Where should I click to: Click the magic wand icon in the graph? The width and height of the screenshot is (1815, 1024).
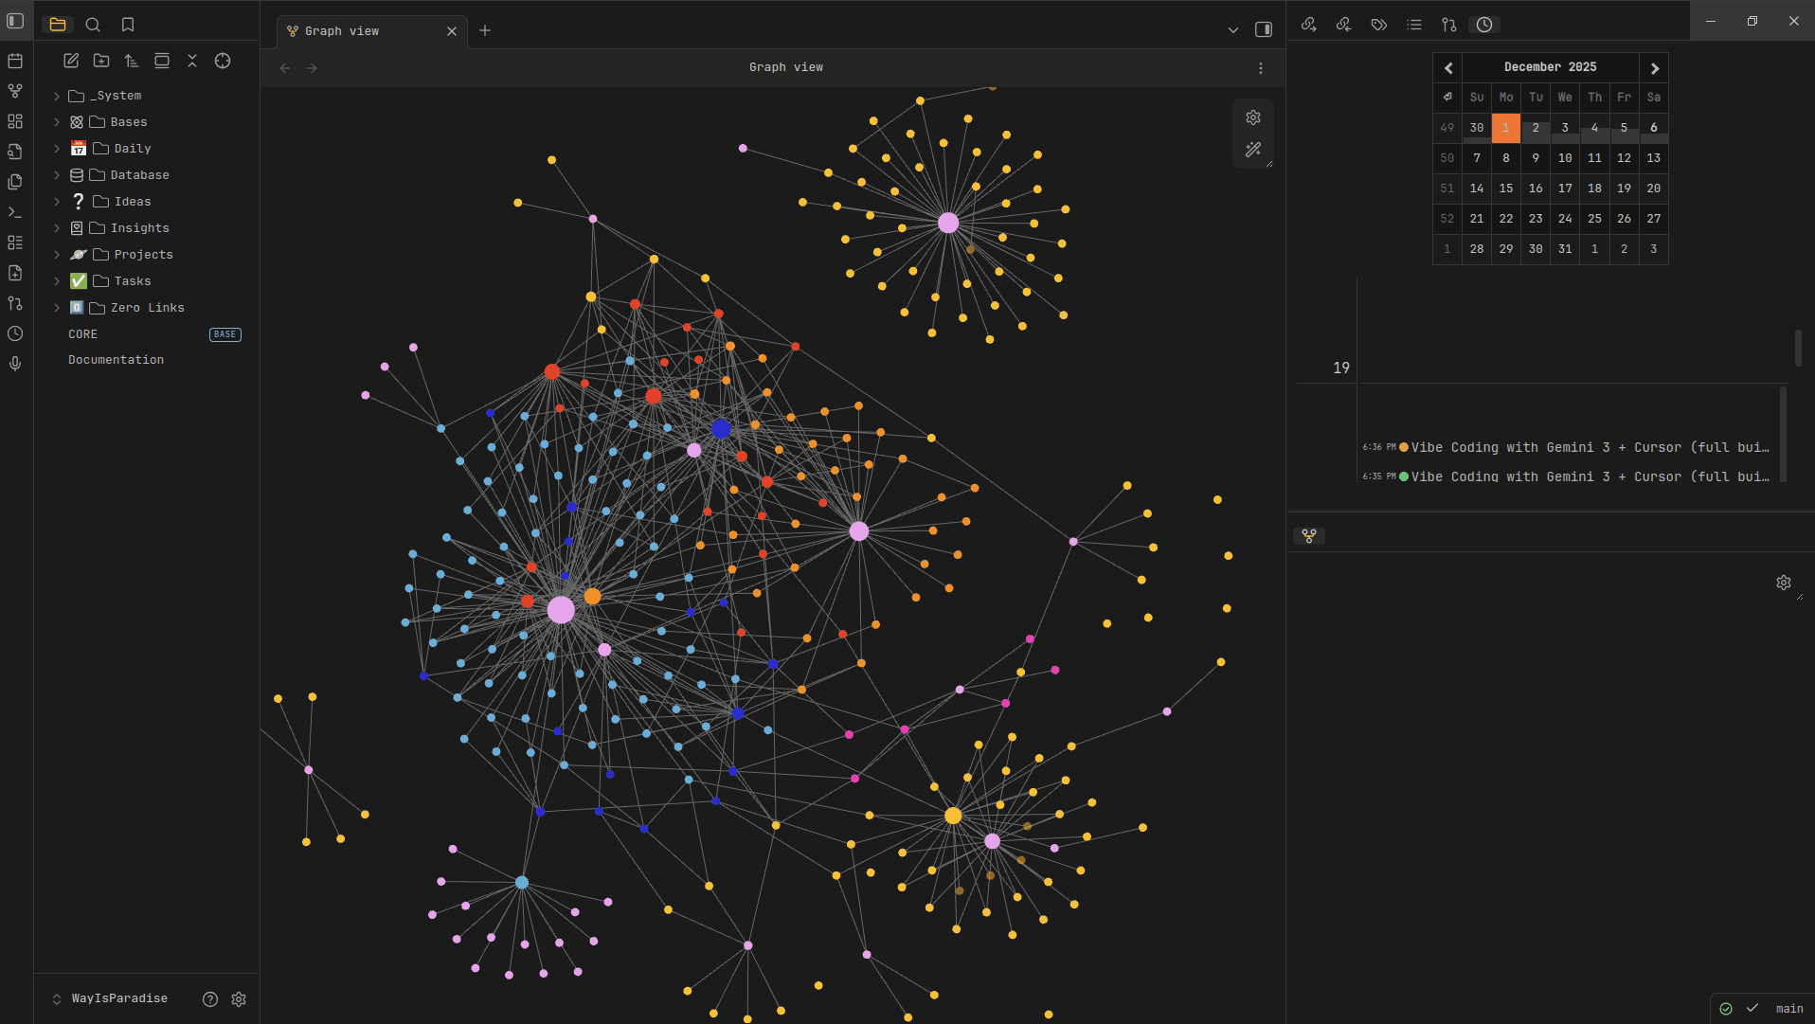click(1253, 150)
